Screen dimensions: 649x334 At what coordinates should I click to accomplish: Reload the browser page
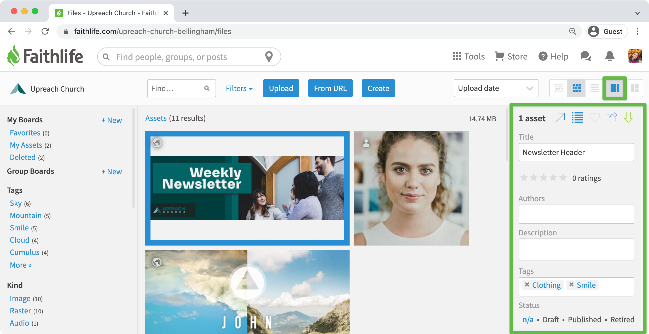(45, 31)
